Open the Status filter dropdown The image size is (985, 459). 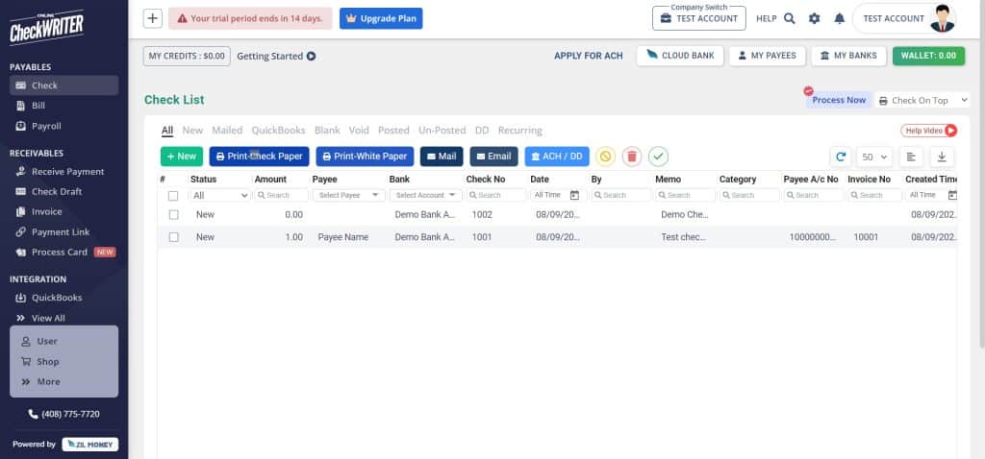[x=220, y=195]
